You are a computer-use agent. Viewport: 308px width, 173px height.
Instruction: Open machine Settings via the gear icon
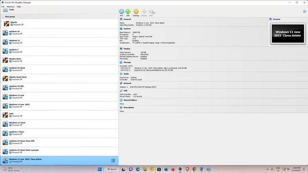tap(136, 12)
